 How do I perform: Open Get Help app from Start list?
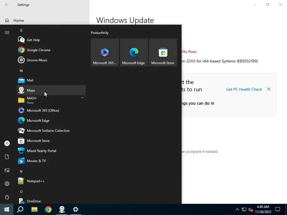51,40
